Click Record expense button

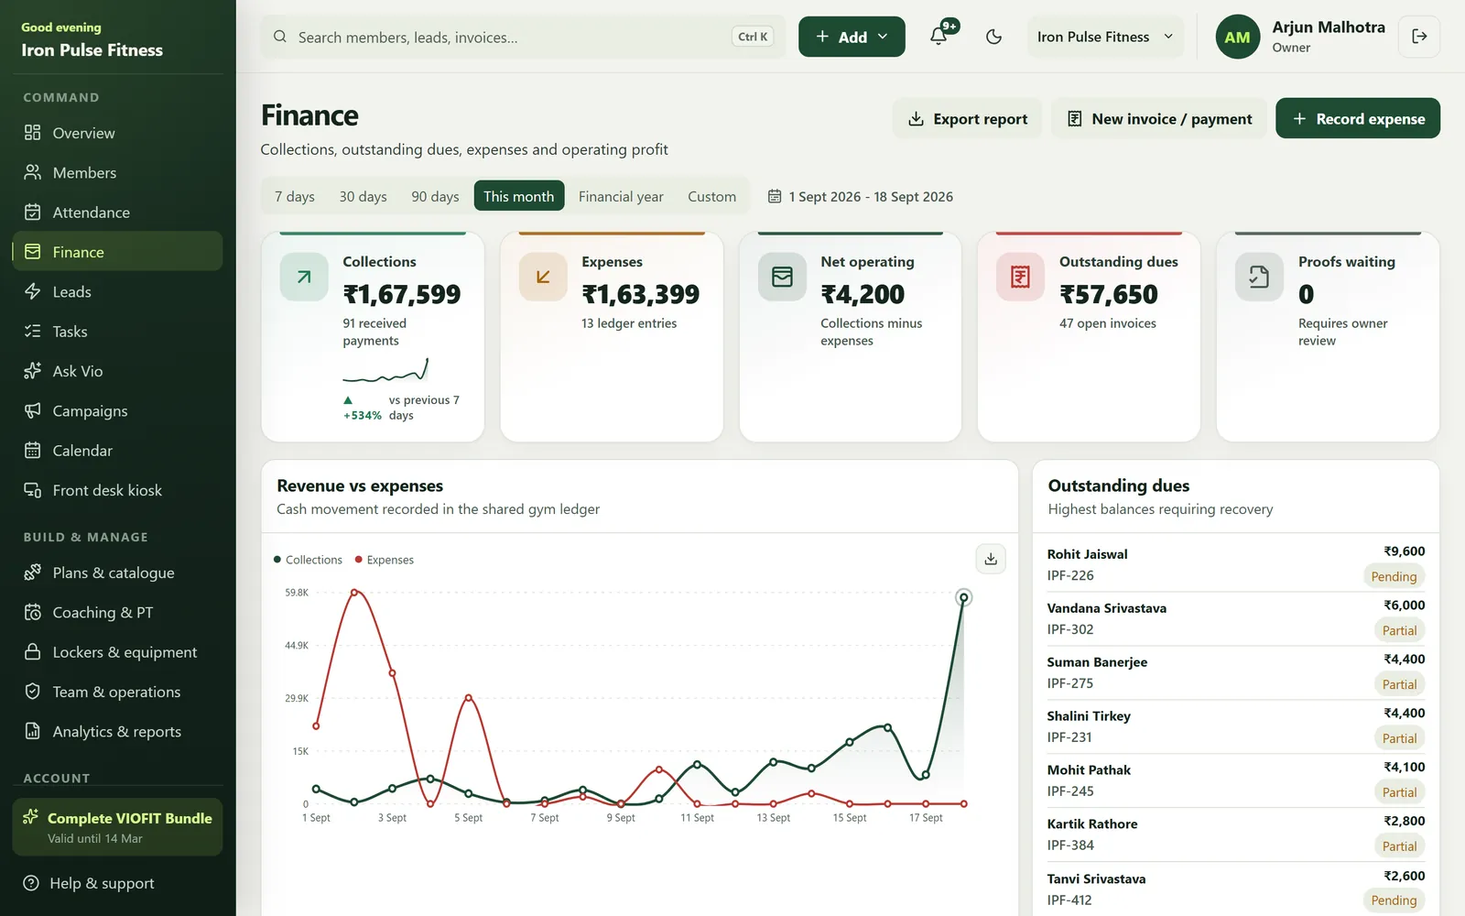1358,118
